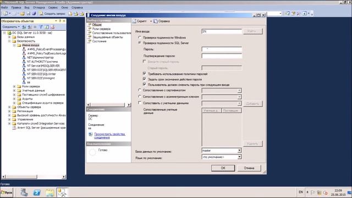This screenshot has width=352, height=198.
Task: Expand the Управление node
Action: [9, 119]
